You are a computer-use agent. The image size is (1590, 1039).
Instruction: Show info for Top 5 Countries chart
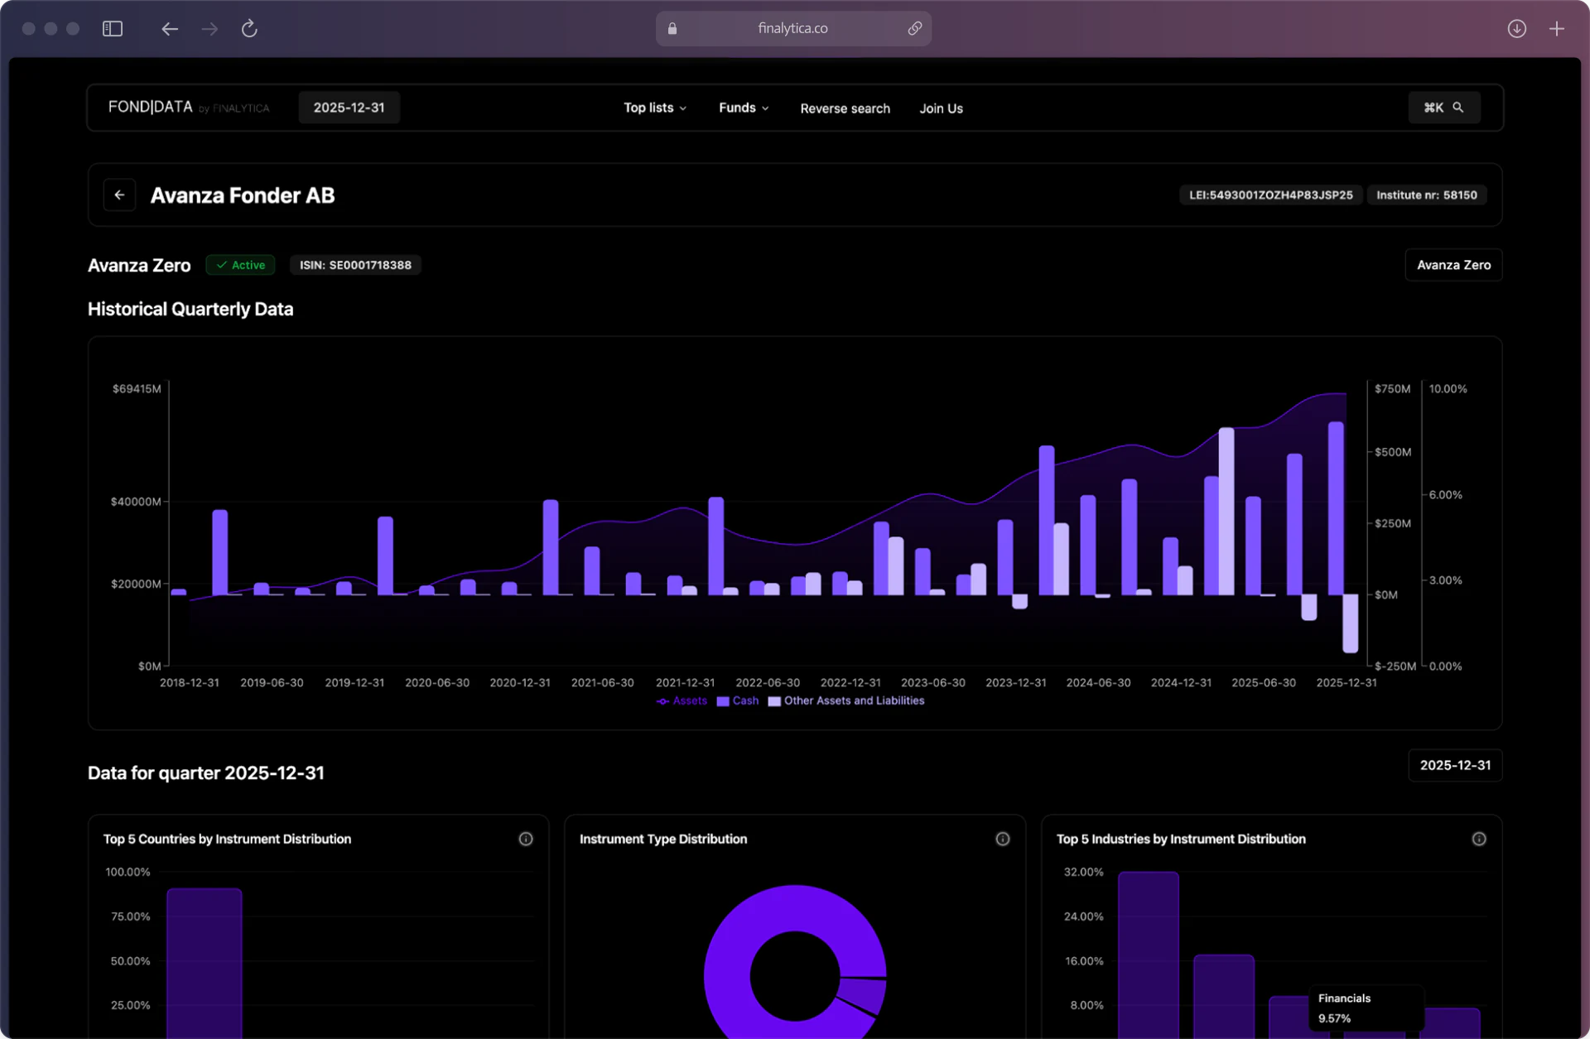[526, 839]
